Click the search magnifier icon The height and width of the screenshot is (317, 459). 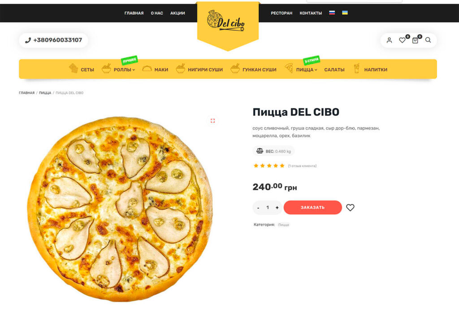click(428, 40)
